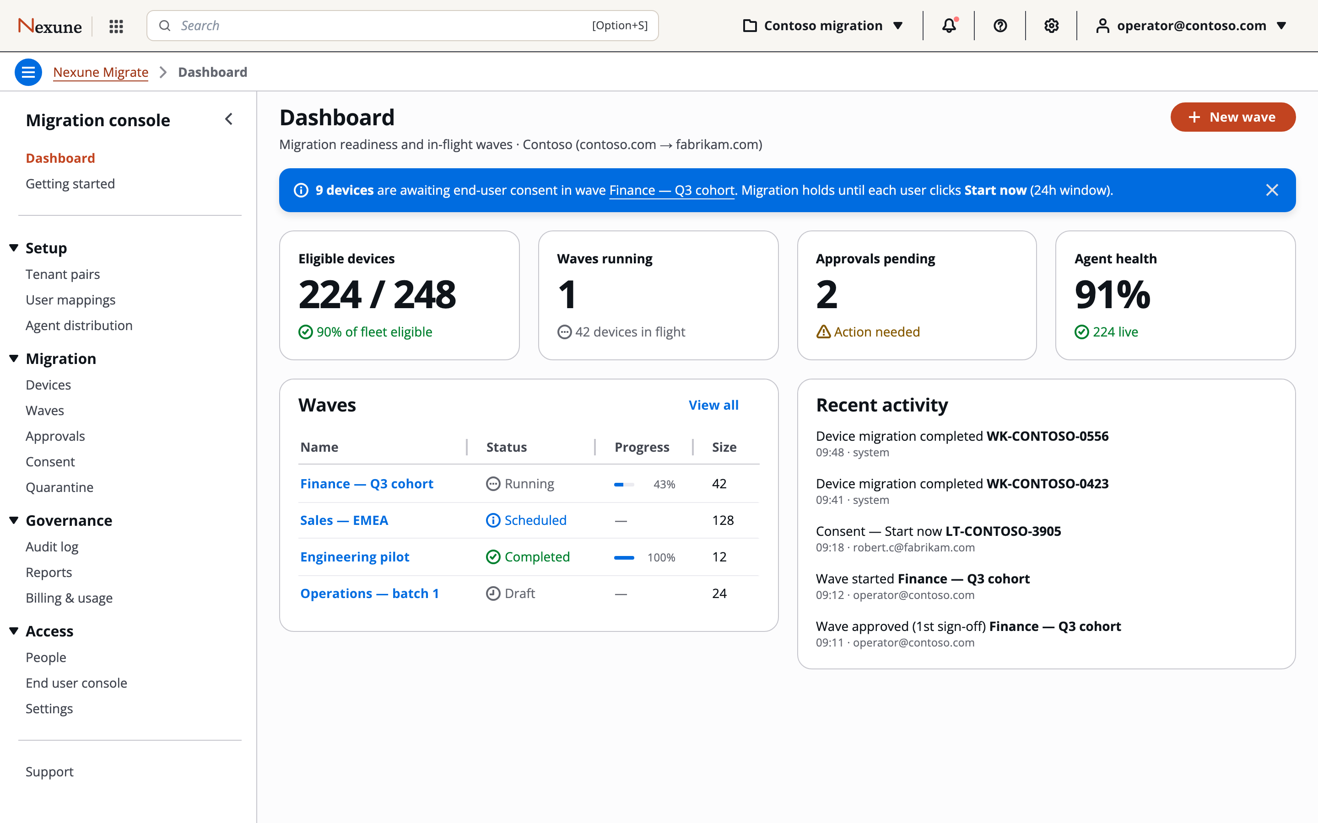Open View all waves link

[713, 405]
